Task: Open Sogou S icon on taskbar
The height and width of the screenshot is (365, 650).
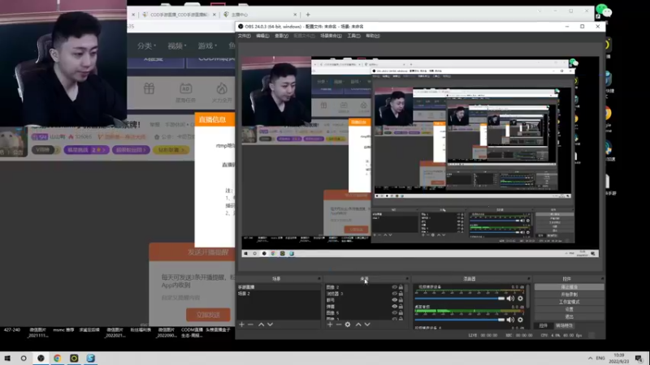Action: coord(91,358)
